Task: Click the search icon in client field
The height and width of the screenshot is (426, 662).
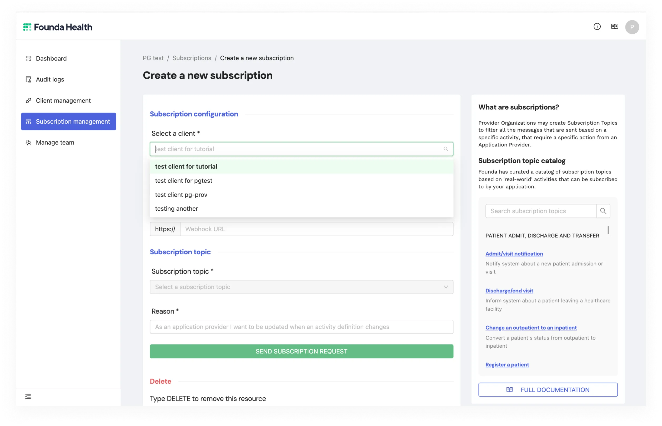Action: click(x=445, y=149)
